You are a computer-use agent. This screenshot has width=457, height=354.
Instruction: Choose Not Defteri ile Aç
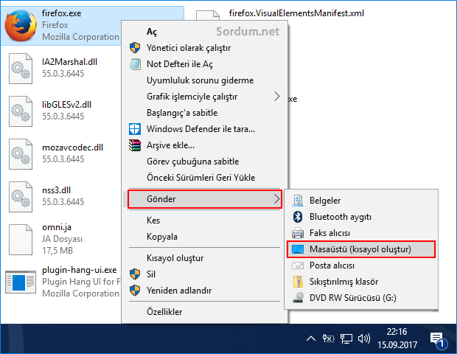(x=205, y=64)
